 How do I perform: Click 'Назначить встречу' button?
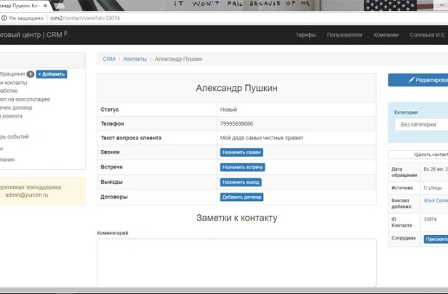[242, 167]
